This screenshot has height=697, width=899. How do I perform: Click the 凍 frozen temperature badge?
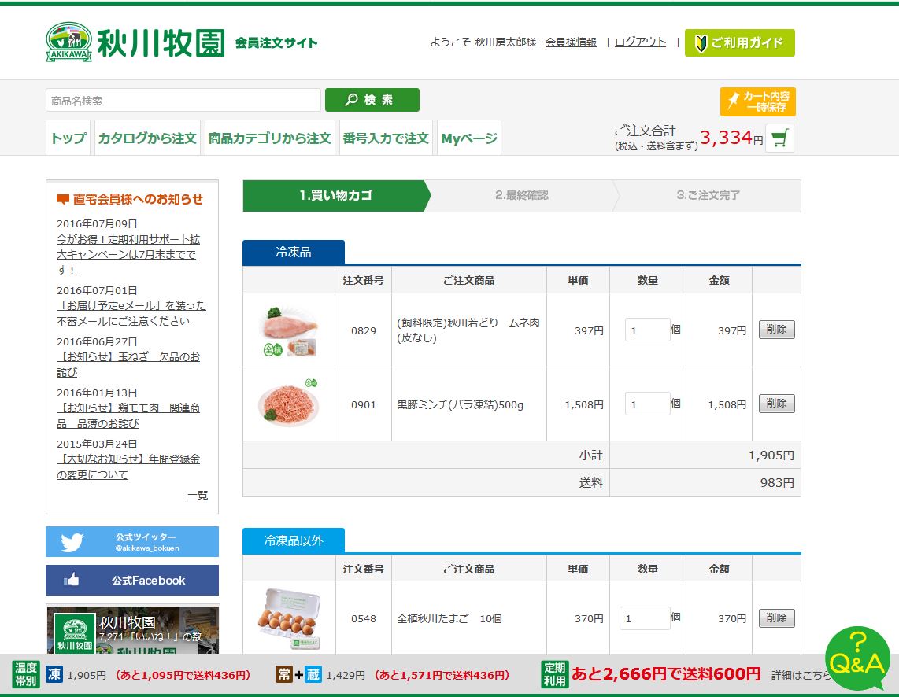point(54,674)
